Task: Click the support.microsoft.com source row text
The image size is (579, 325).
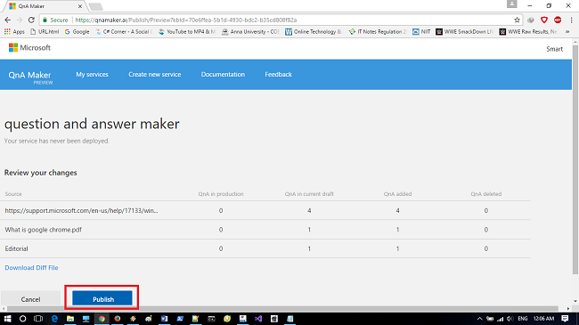Action: click(81, 210)
